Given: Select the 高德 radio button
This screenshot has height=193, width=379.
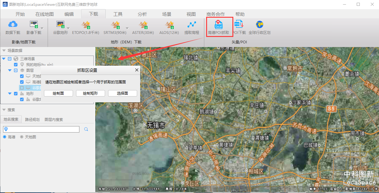Looking at the screenshot, I should [5, 137].
